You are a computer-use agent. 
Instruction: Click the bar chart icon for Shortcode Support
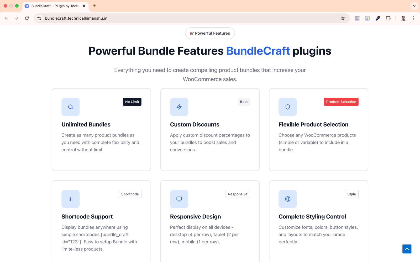[70, 199]
